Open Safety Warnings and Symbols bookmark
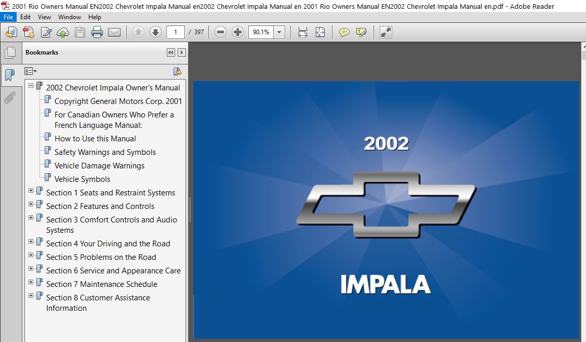The width and height of the screenshot is (586, 342). (105, 152)
